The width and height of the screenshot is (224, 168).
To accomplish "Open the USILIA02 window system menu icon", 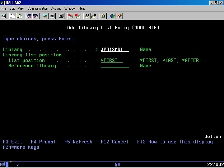I will 2,2.
